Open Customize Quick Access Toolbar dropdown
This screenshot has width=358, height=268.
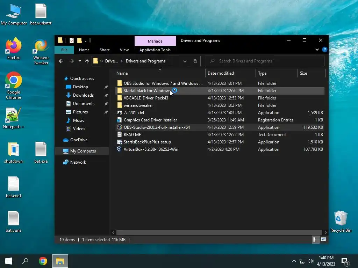[x=86, y=41]
